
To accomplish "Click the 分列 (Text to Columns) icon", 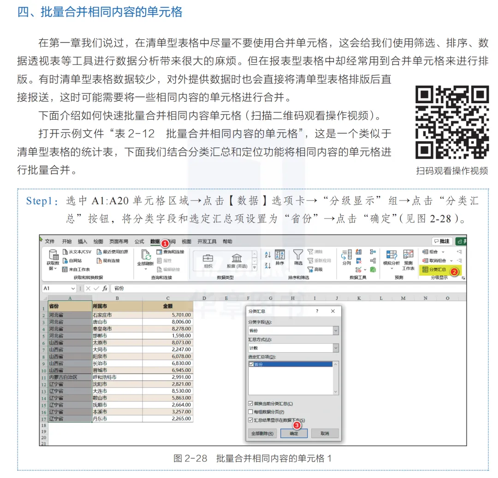I will click(x=346, y=255).
